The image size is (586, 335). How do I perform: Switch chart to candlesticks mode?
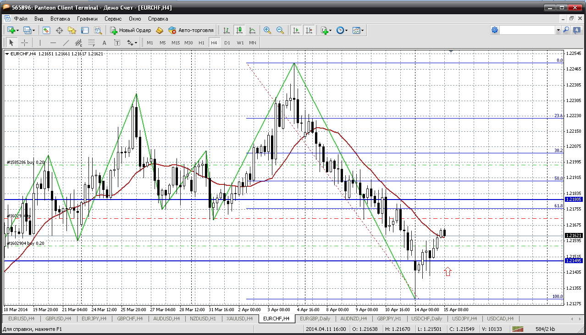[x=239, y=30]
